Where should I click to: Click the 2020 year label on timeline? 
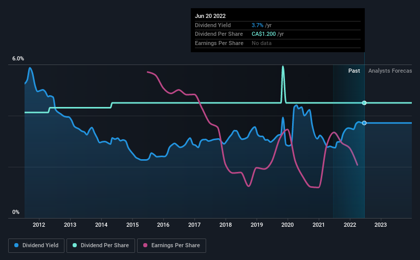click(x=288, y=225)
